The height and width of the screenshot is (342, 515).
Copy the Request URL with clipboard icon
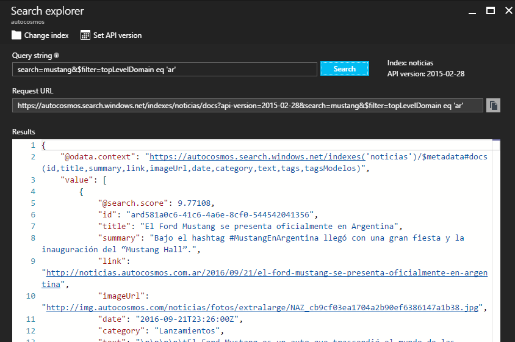click(x=493, y=106)
